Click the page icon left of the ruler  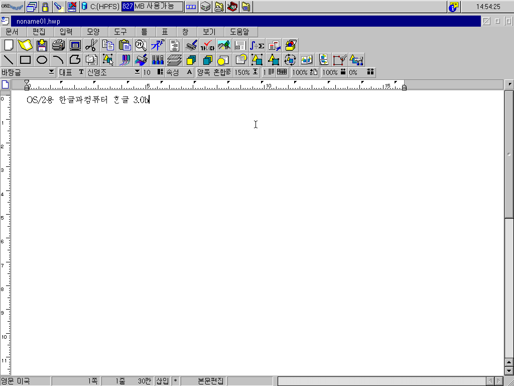click(x=5, y=84)
